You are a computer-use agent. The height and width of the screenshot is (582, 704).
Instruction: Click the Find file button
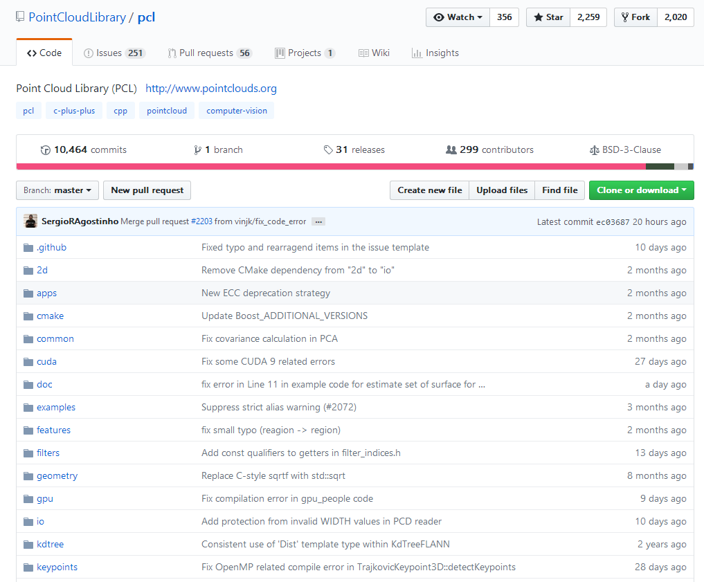559,190
